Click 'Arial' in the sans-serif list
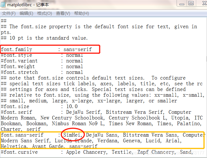Image resolution: width=207 pixels, height=158 pixels. (x=173, y=141)
